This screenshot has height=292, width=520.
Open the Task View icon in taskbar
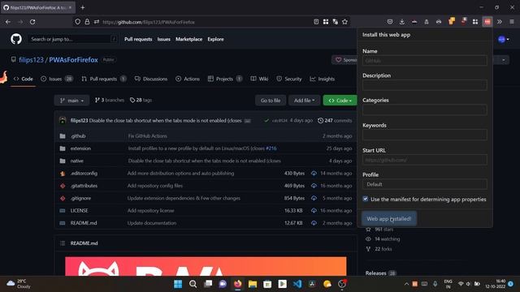[x=208, y=284]
